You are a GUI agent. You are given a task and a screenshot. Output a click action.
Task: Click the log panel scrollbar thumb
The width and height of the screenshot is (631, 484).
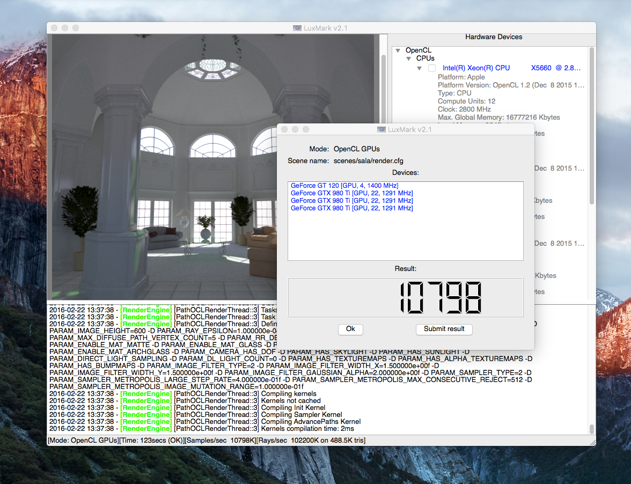tap(591, 429)
